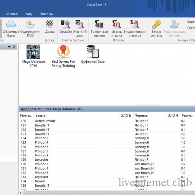The width and height of the screenshot is (195, 195).
Task: Click Von Bruehl,H in game 131
Action: [144, 168]
